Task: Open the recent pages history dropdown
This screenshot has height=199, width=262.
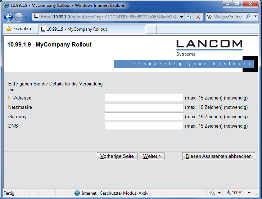Action: coord(27,17)
